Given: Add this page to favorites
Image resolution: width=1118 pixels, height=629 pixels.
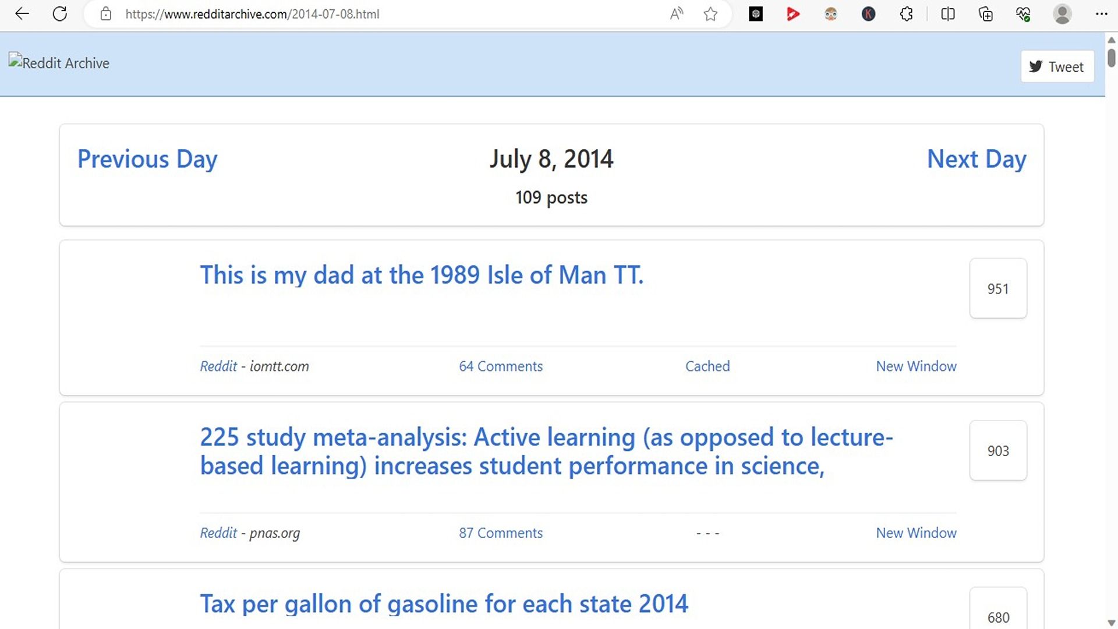Looking at the screenshot, I should tap(710, 14).
